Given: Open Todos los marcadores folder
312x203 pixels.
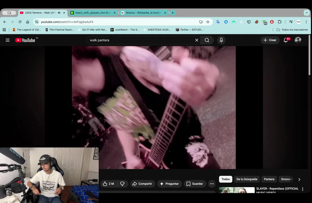Looking at the screenshot, I should (x=292, y=30).
